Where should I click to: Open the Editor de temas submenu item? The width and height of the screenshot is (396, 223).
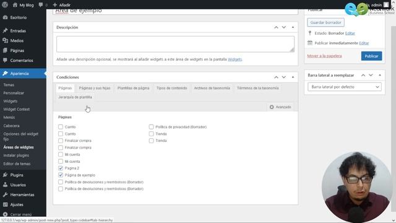coord(17,164)
